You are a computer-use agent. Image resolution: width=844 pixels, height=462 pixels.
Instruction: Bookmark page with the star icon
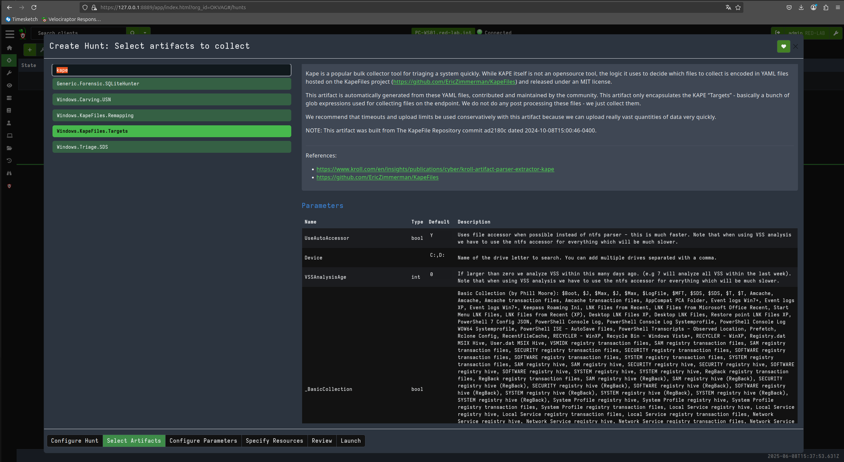coord(738,7)
